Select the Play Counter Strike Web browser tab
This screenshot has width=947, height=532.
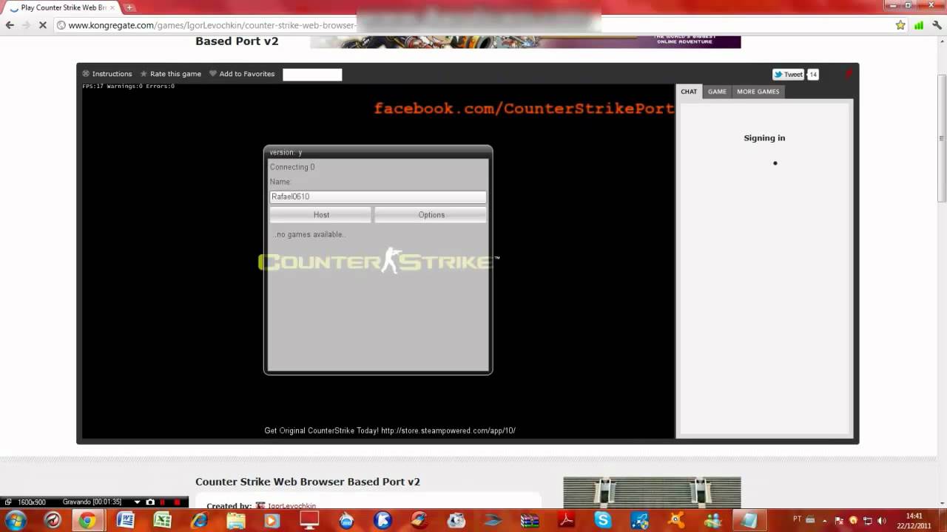[63, 7]
